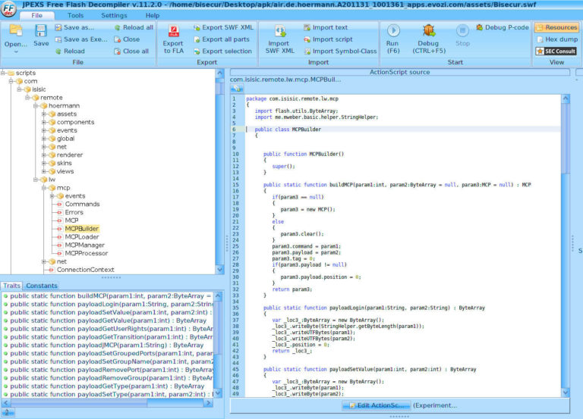Select payloadGetType trait in list
The width and height of the screenshot is (583, 419).
[109, 386]
